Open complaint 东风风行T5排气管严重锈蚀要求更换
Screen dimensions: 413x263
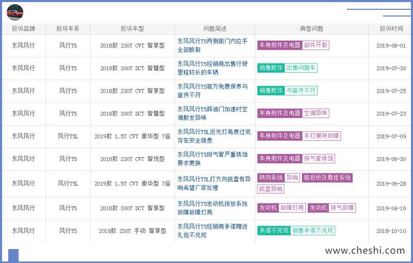pos(212,159)
